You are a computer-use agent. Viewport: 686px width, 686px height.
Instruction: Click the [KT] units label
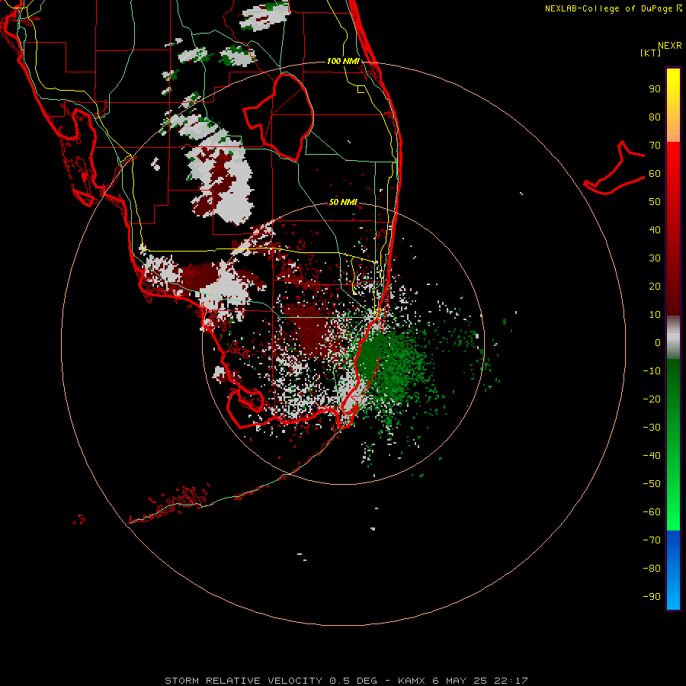coord(650,53)
